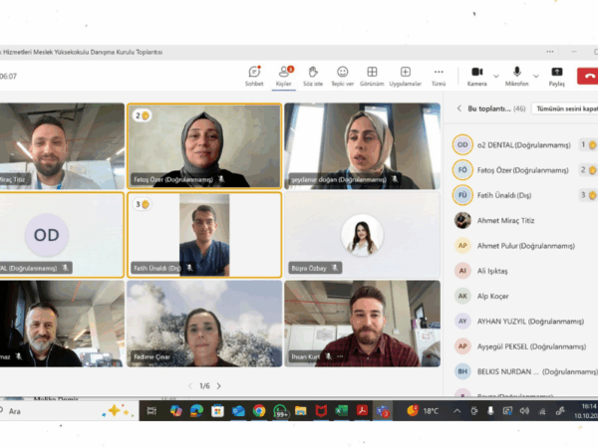Click Fatoş Özer's video tile
This screenshot has height=448, width=598.
[203, 145]
